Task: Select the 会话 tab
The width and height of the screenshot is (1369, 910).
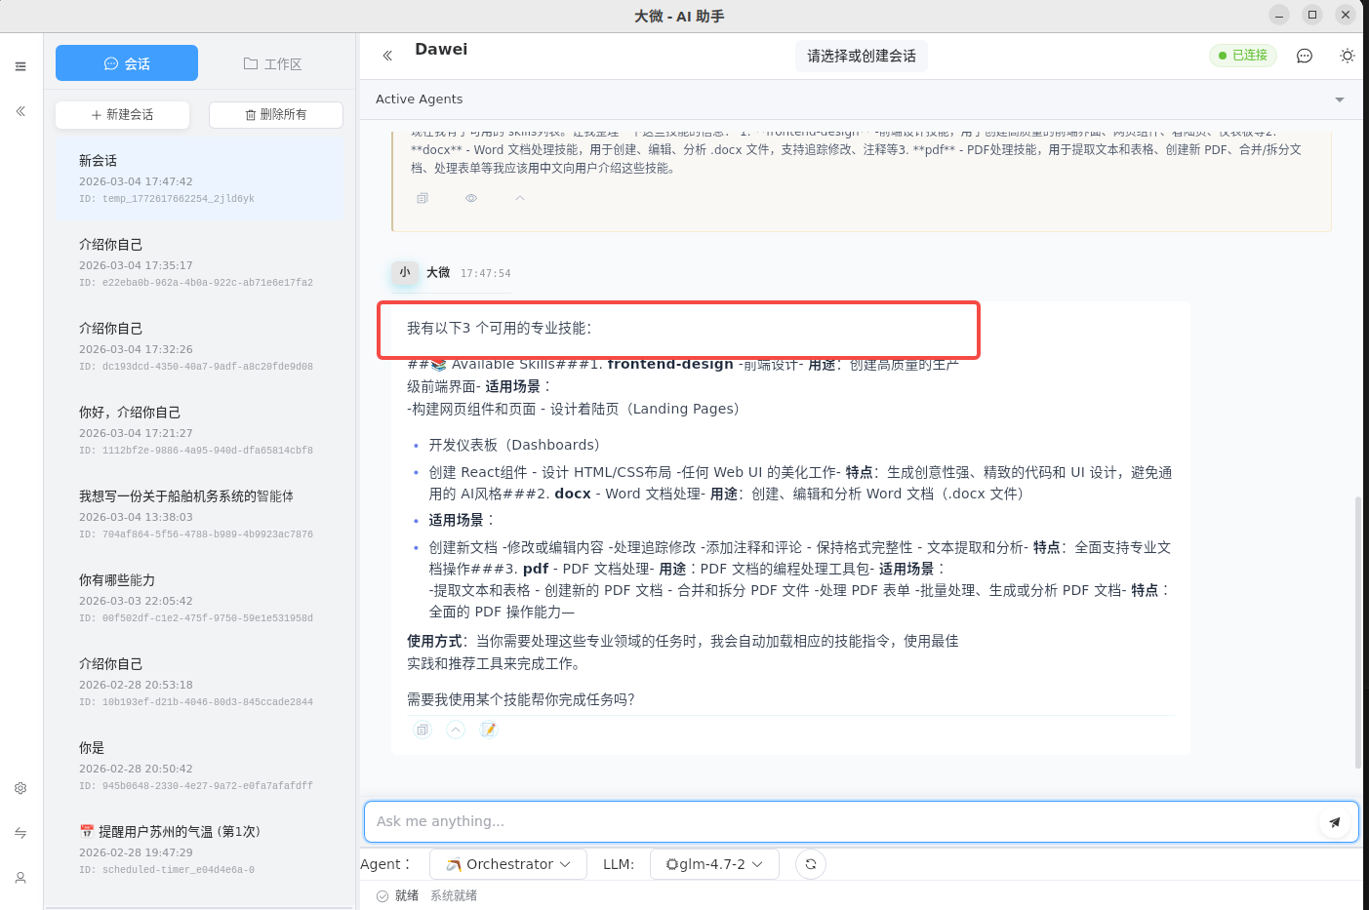Action: click(x=127, y=62)
